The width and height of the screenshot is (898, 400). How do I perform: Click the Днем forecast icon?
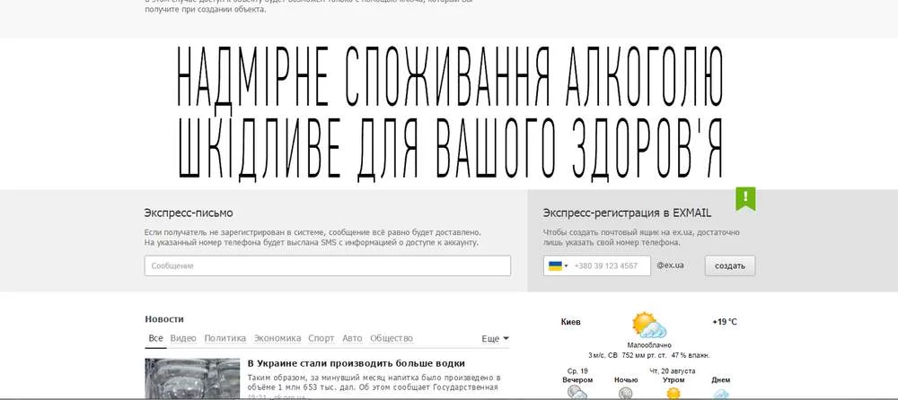(x=721, y=394)
